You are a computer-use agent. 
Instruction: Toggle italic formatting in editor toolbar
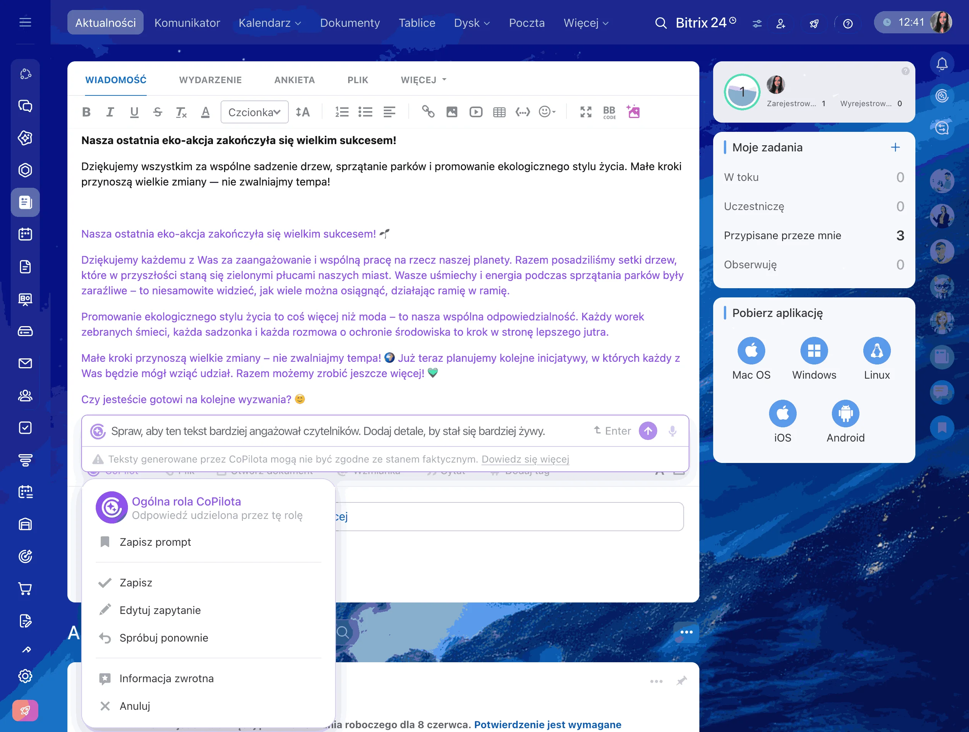coord(110,112)
